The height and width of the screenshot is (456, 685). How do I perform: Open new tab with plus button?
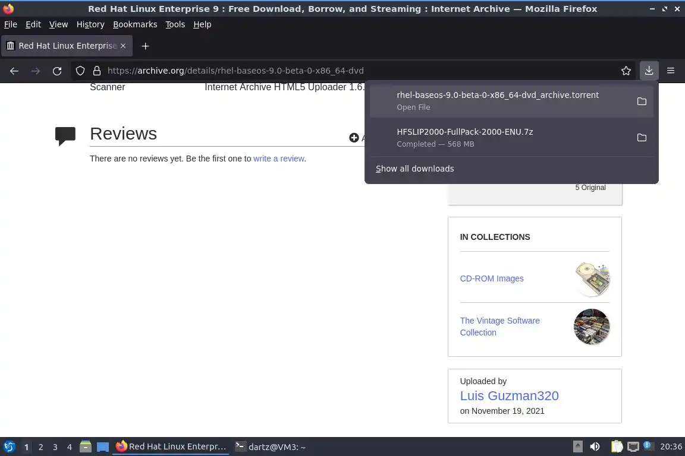pos(146,46)
